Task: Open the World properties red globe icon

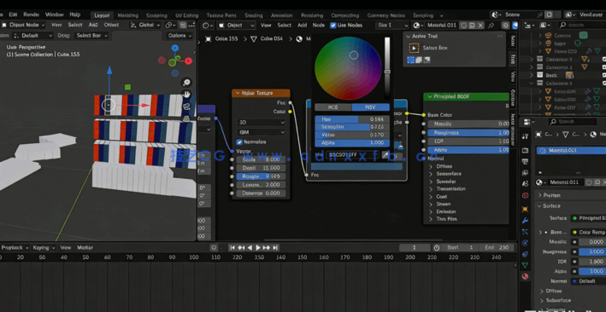Action: point(525,195)
